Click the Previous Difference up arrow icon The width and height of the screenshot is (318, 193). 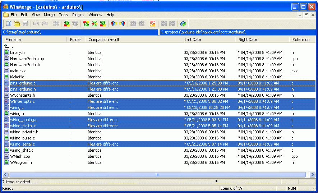coord(75,24)
